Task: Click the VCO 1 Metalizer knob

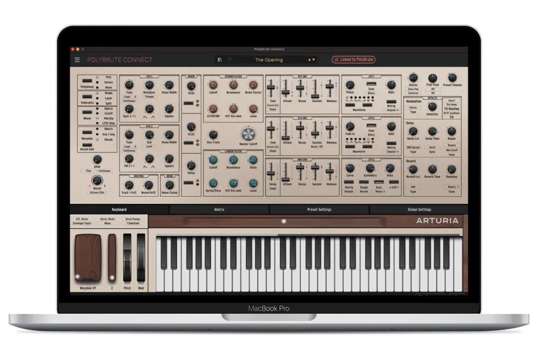Action: pyautogui.click(x=149, y=85)
